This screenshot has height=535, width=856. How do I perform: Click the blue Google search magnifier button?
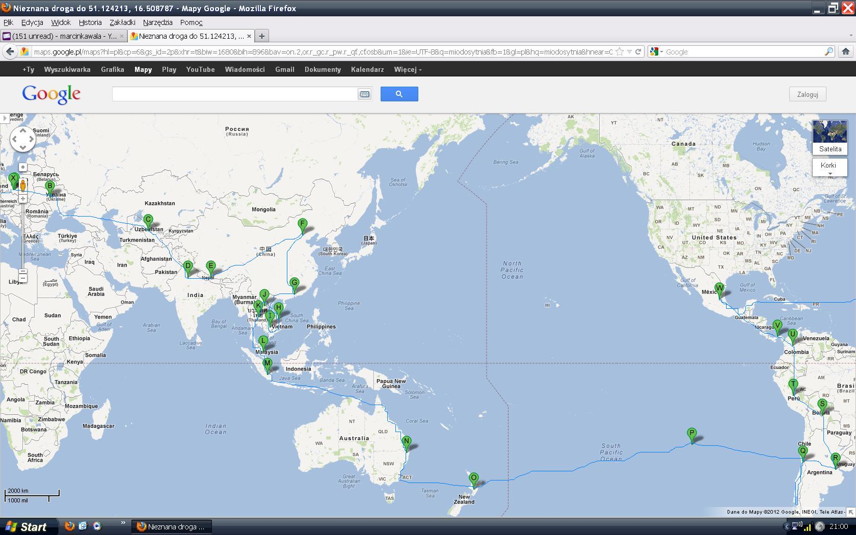[399, 94]
